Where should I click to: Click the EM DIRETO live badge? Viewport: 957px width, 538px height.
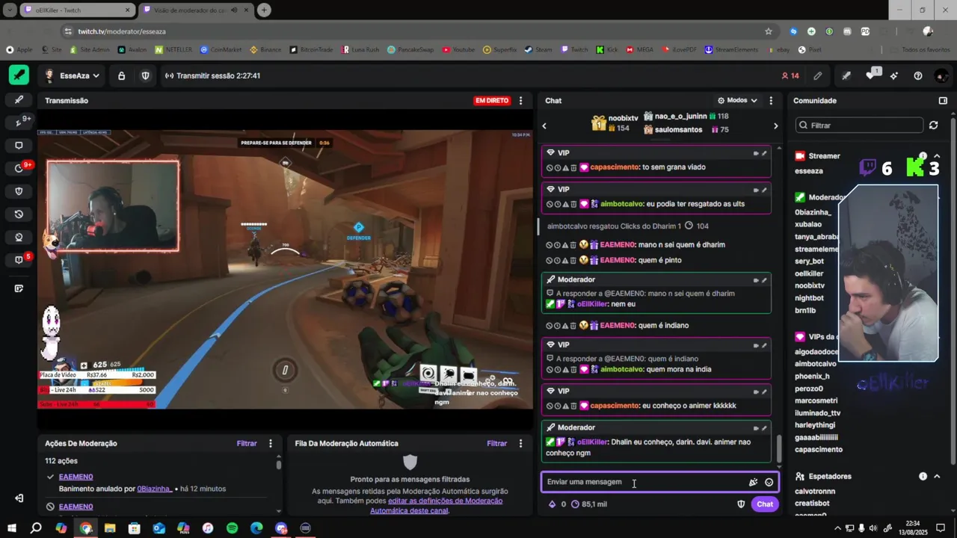tap(492, 100)
